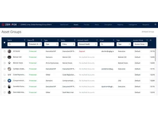
Task: Open the Tags filter dropdown
Action: click(x=124, y=44)
